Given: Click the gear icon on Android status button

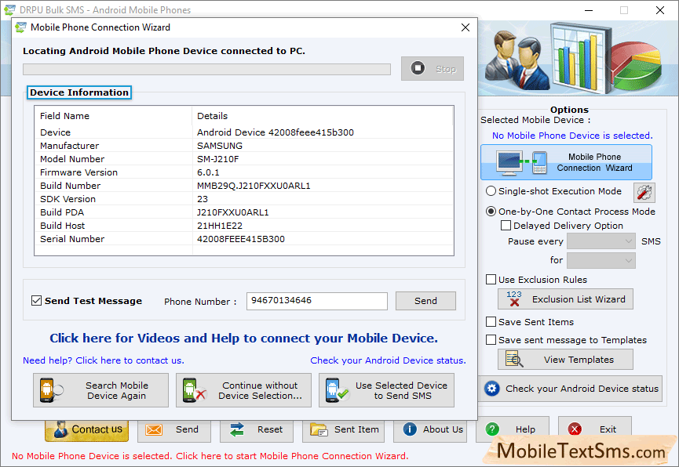Looking at the screenshot, I should [x=492, y=389].
